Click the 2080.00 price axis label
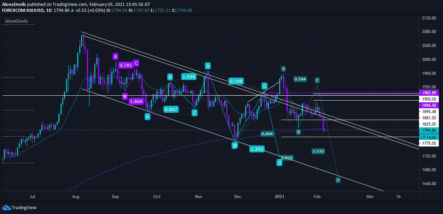 point(429,32)
